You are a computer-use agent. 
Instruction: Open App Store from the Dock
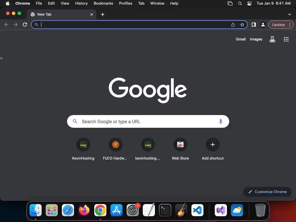pos(116,210)
